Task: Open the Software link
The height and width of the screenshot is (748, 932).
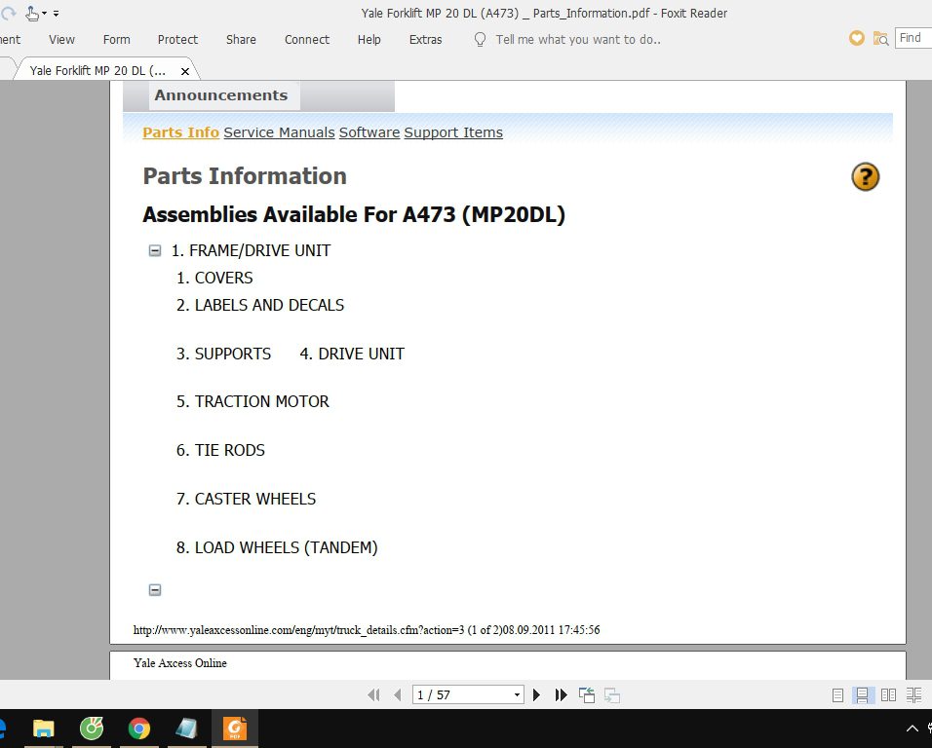Action: coord(369,132)
